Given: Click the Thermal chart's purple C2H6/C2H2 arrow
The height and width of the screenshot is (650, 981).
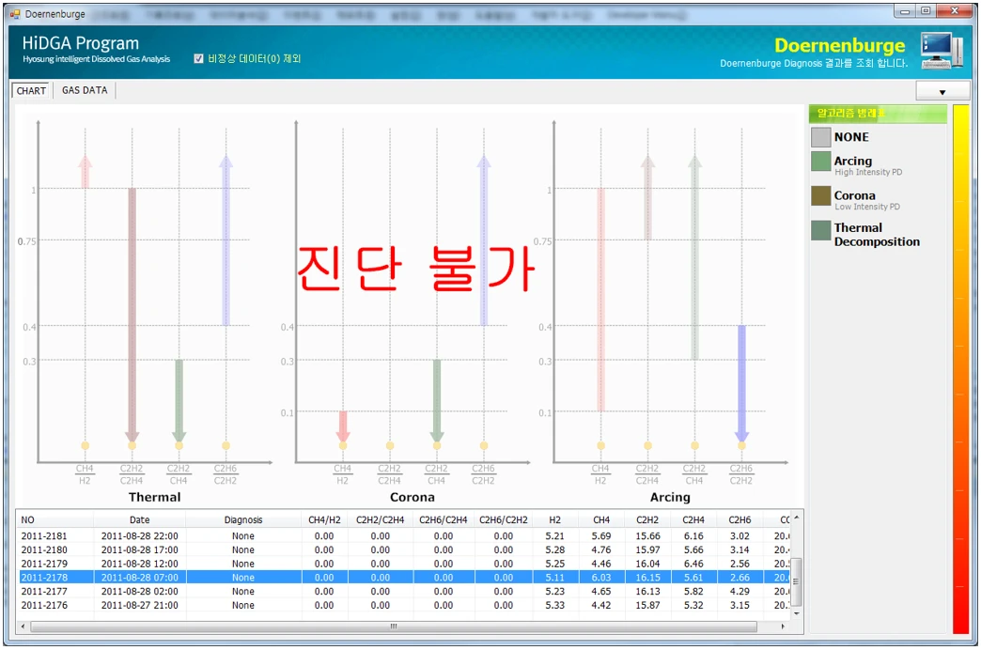Looking at the screenshot, I should pos(226,240).
